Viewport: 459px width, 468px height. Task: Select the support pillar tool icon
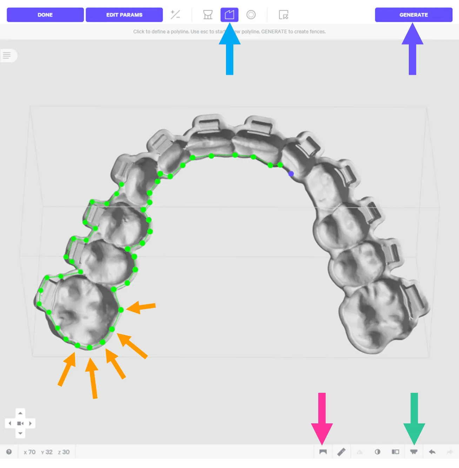[x=208, y=15]
